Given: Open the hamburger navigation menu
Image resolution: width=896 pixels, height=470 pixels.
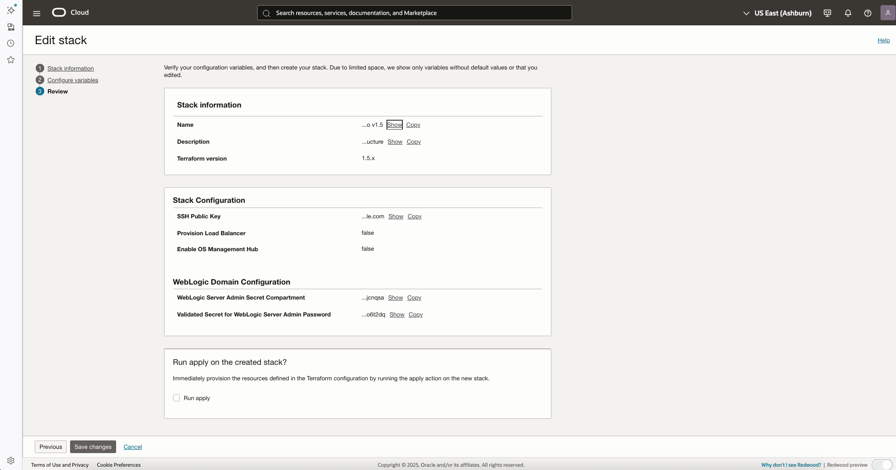Looking at the screenshot, I should pyautogui.click(x=37, y=13).
